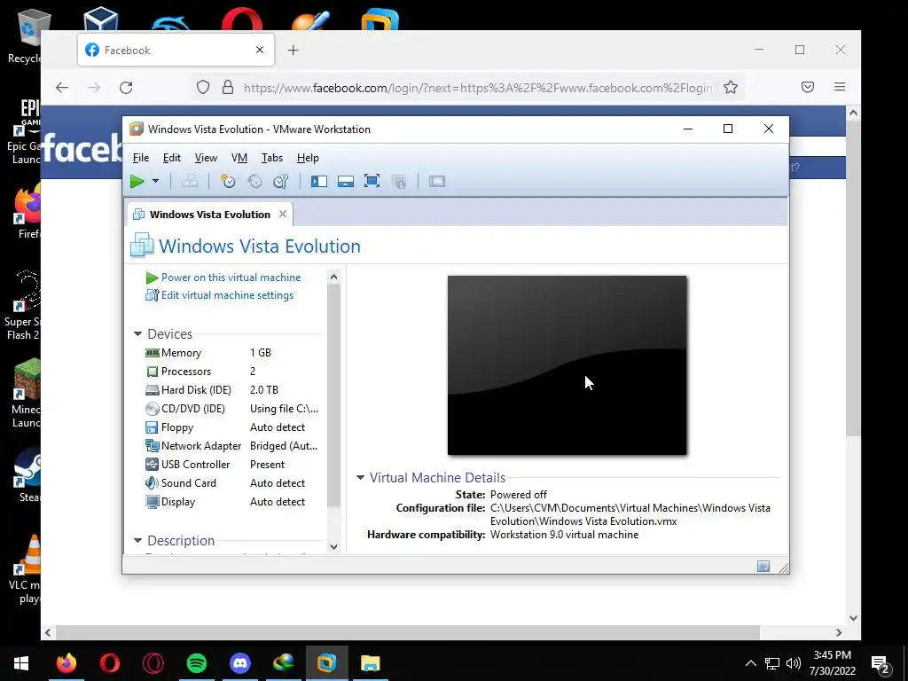Click the Firefox back arrow button

(62, 88)
